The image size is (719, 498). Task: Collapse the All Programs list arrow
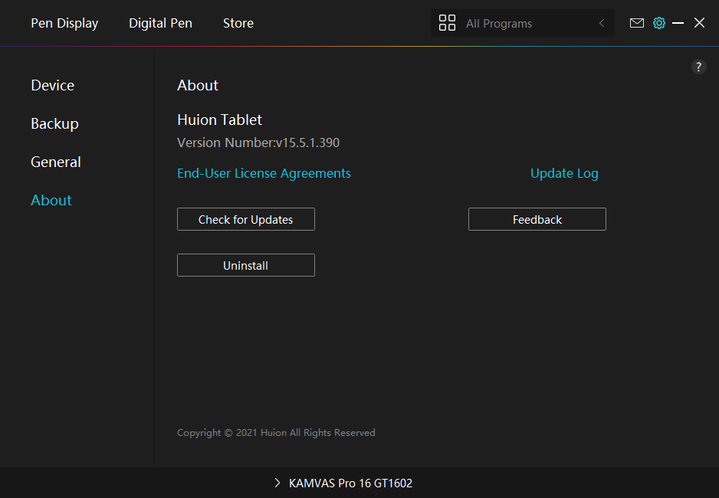(602, 23)
